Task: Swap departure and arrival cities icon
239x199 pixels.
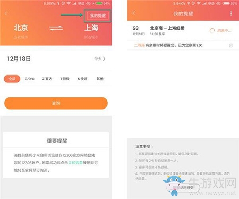Action: pyautogui.click(x=56, y=28)
